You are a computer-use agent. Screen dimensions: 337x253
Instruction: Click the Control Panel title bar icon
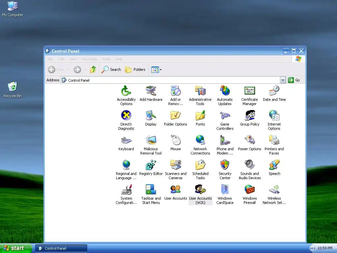point(48,51)
